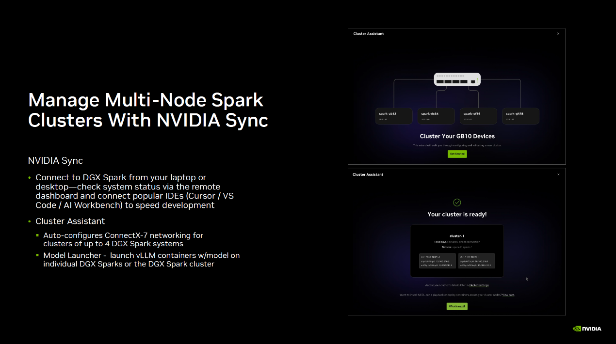616x344 pixels.
Task: Click the 'Cluster Your GB10 Devices' heading
Action: pos(457,136)
